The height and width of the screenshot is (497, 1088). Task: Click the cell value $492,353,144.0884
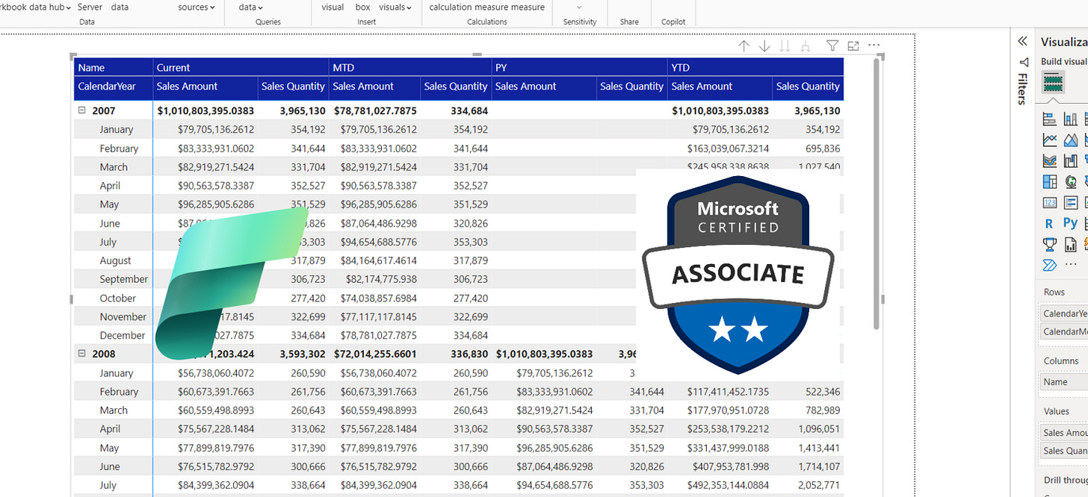tap(728, 485)
